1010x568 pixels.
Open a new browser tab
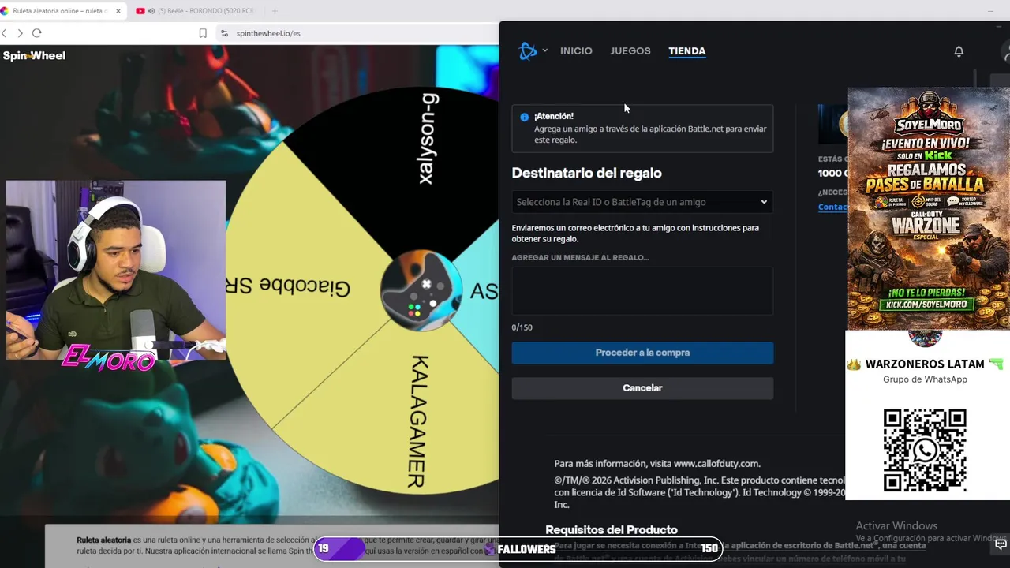275,11
